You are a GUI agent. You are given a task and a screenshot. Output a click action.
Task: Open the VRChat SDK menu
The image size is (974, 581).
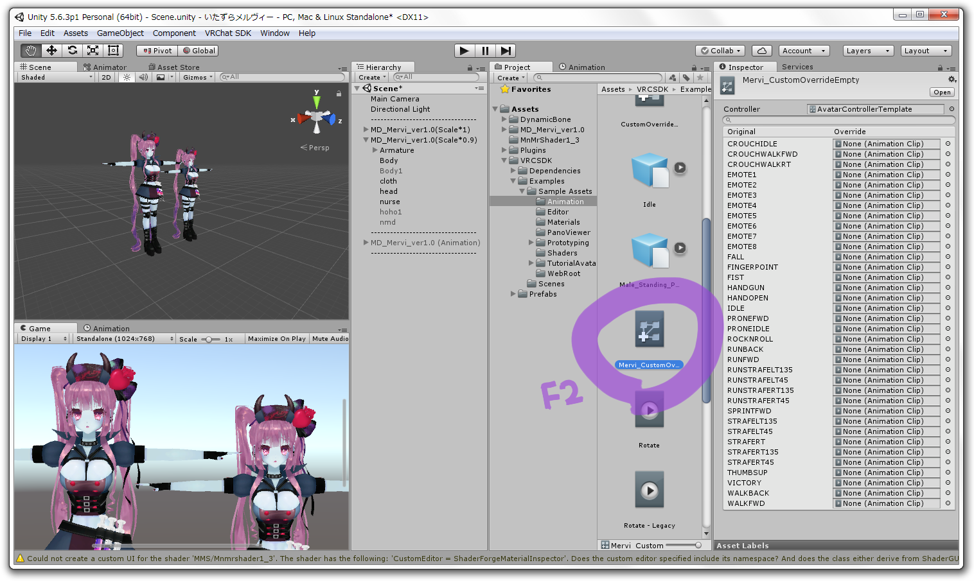pos(228,33)
